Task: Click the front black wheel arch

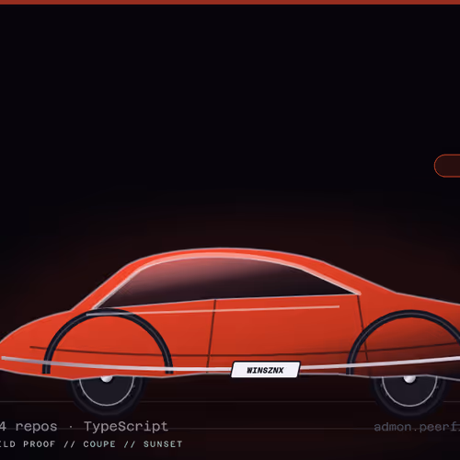Action: (x=108, y=340)
